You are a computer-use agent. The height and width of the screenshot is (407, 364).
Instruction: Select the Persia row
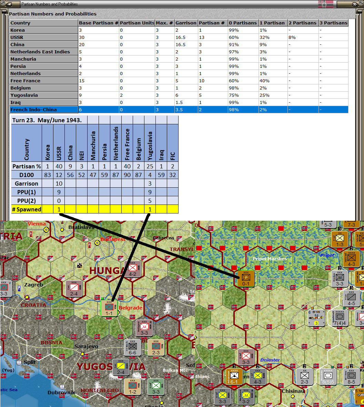click(179, 66)
